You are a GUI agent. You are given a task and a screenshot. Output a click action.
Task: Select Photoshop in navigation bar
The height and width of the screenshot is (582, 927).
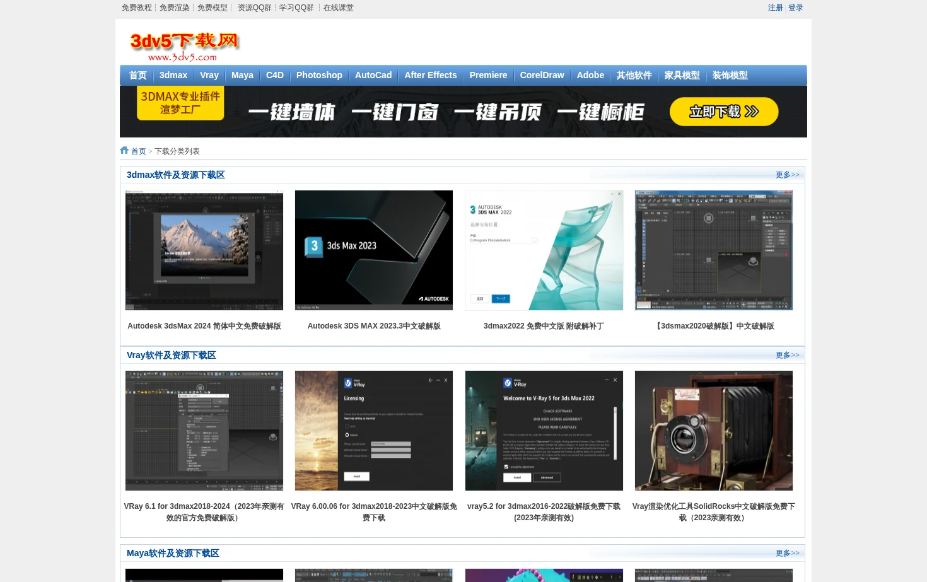coord(319,75)
